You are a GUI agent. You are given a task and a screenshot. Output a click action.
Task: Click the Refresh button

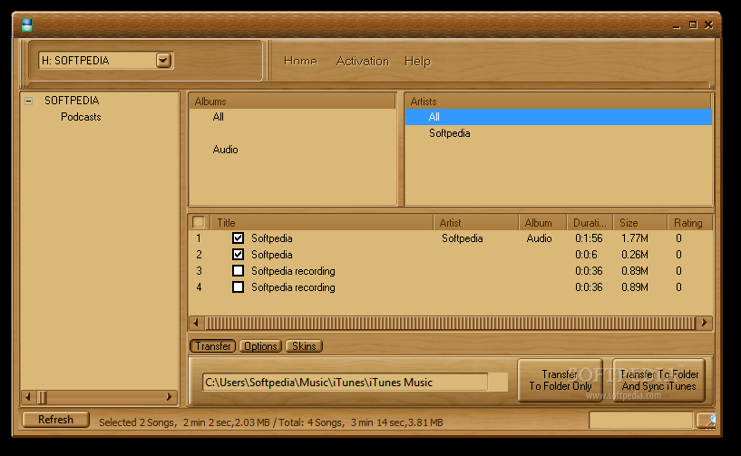coord(55,420)
